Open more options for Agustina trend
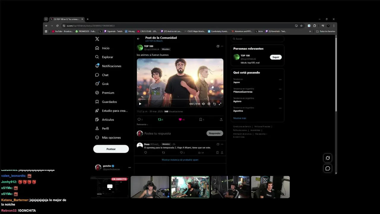The image size is (380, 214). point(280,108)
